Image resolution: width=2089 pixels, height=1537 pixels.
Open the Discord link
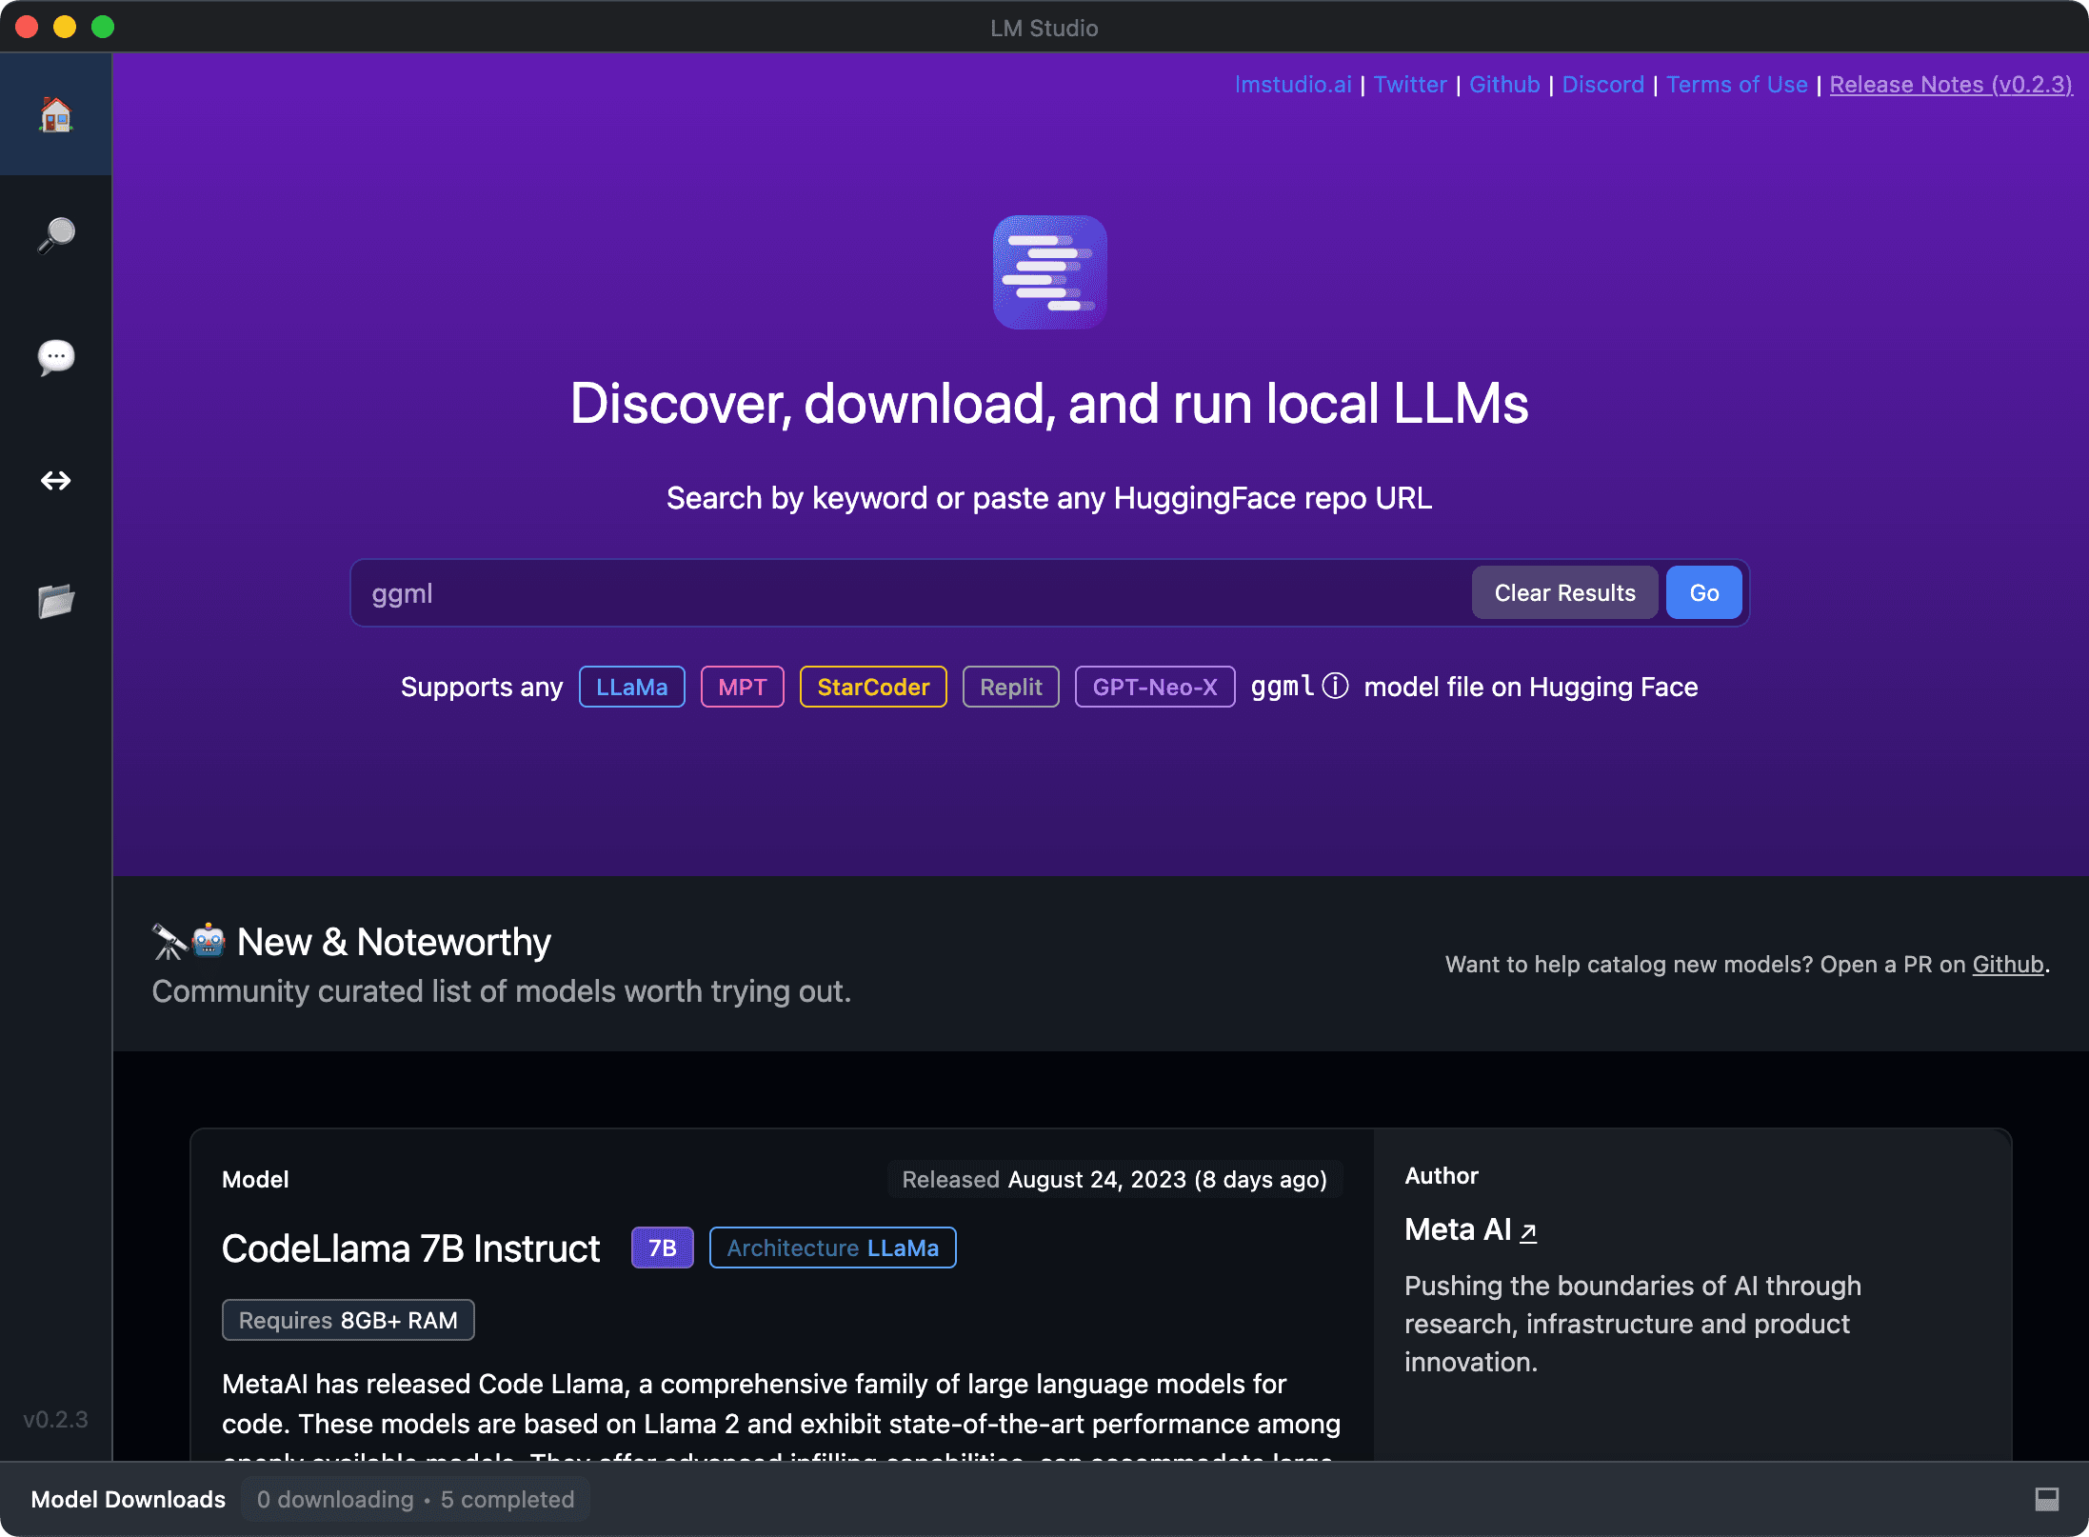tap(1602, 85)
